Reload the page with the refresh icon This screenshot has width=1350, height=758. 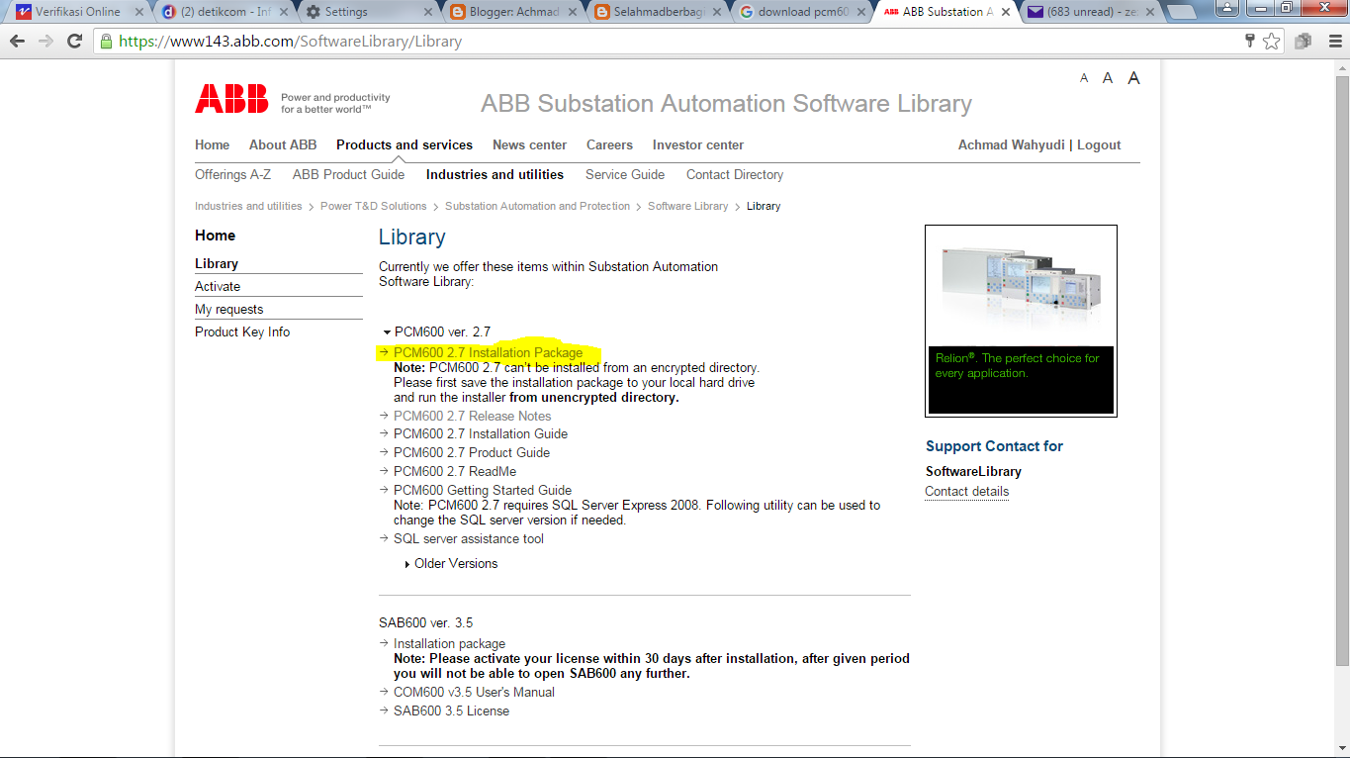tap(76, 43)
